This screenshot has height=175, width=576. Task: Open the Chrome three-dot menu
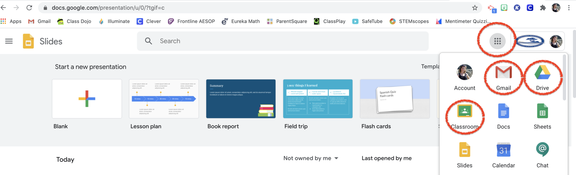(569, 8)
